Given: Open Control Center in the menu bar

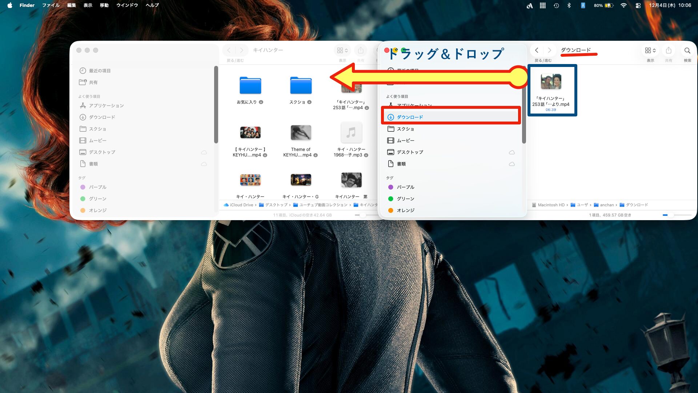Looking at the screenshot, I should [x=638, y=5].
